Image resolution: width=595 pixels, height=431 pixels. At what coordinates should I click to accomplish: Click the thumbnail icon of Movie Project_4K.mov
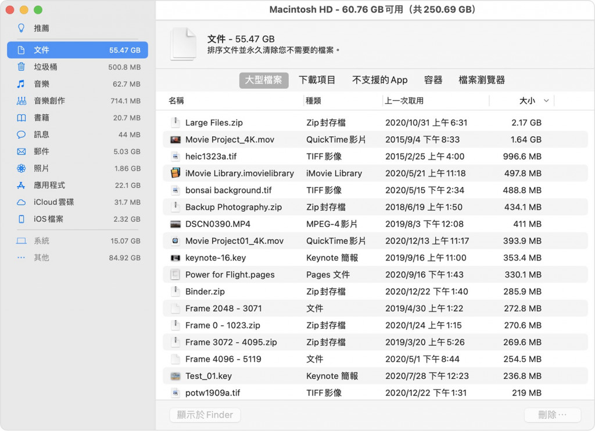click(x=175, y=139)
